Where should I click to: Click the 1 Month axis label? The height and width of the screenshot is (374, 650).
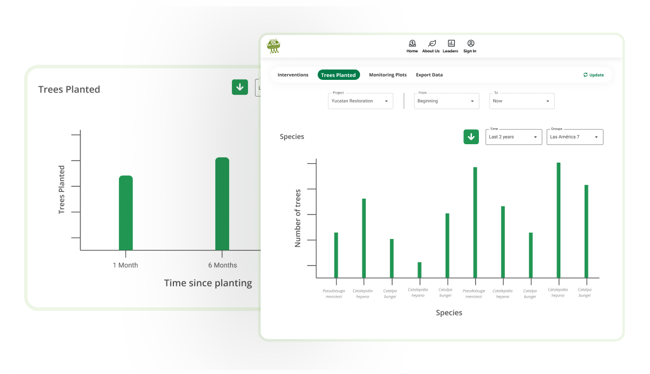(125, 265)
